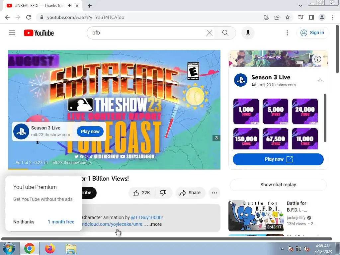Like the video with the thumbs-up button
The height and width of the screenshot is (255, 340).
[x=142, y=193]
